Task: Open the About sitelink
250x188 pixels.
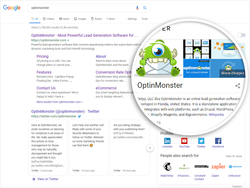Action: point(101,56)
